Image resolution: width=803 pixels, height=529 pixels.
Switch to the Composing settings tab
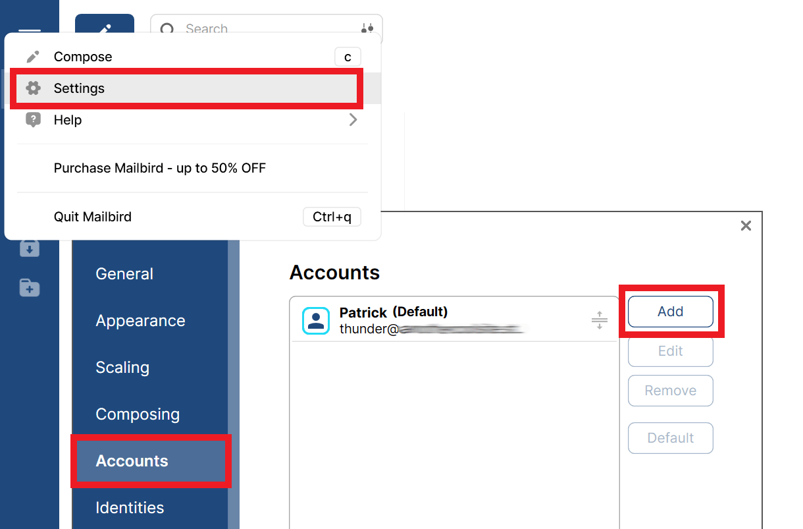click(138, 414)
